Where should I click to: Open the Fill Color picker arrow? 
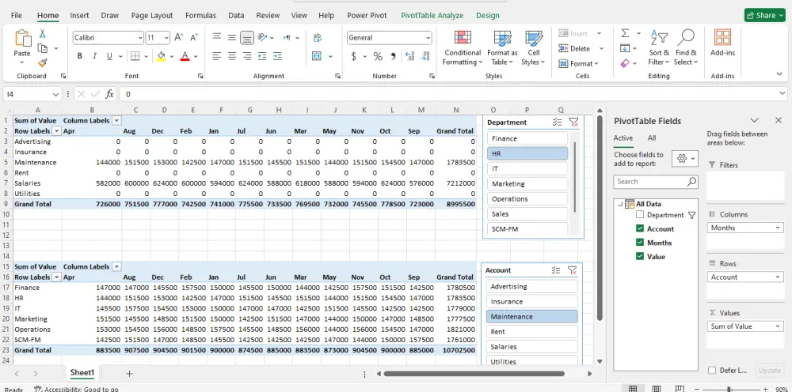172,56
